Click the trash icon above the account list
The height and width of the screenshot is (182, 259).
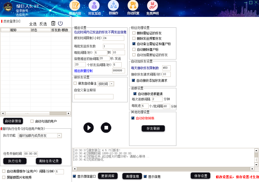point(53,23)
